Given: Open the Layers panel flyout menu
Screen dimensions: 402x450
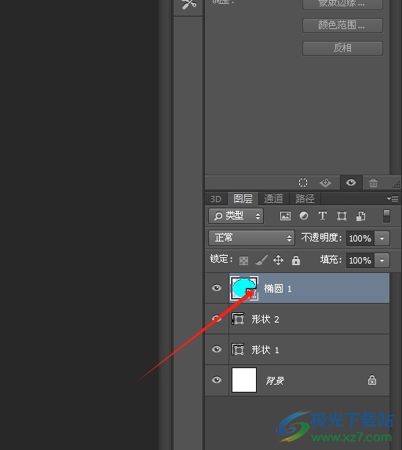Looking at the screenshot, I should [393, 198].
